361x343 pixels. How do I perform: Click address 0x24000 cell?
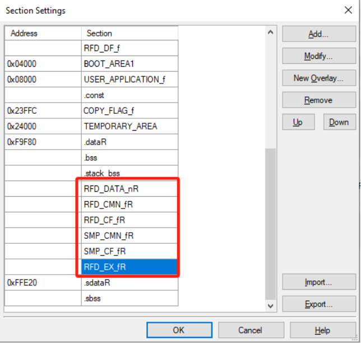pyautogui.click(x=43, y=126)
